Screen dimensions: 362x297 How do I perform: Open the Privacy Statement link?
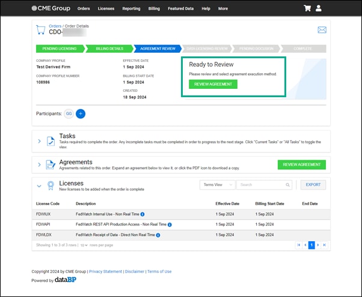[x=105, y=271]
